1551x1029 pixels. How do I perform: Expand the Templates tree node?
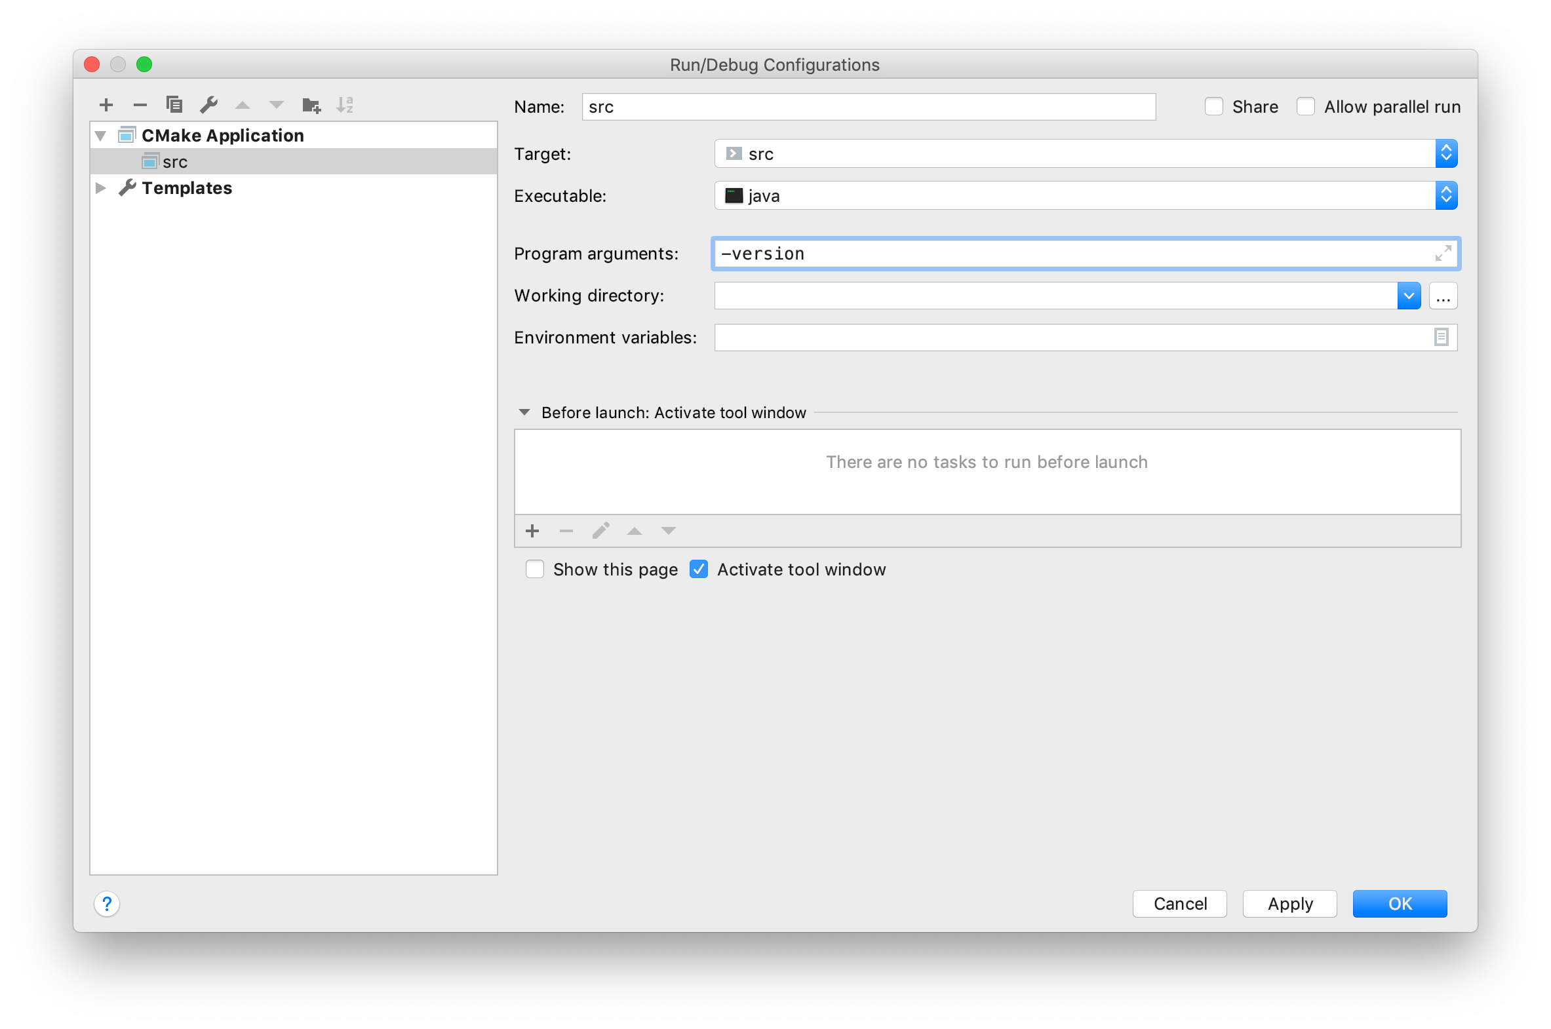(100, 187)
